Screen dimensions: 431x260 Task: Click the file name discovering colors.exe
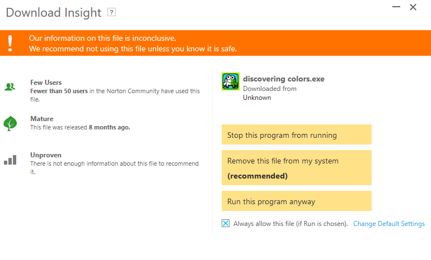284,79
